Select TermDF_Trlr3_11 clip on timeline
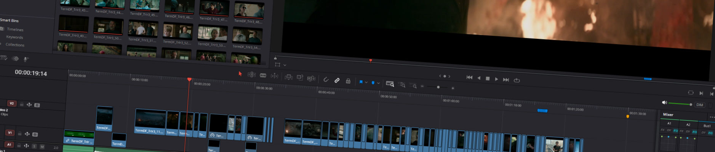Screen dimensions: 715x152 150,122
